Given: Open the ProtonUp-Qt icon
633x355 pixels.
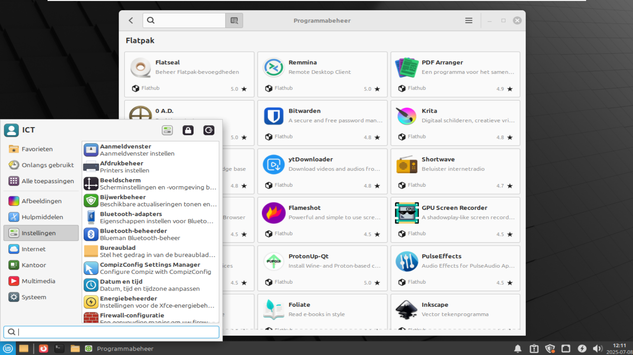Looking at the screenshot, I should click(x=274, y=261).
